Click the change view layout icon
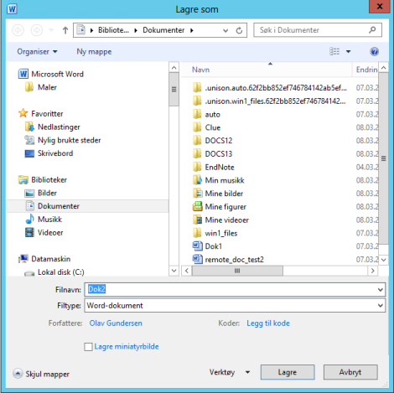This screenshot has width=394, height=393. click(334, 51)
